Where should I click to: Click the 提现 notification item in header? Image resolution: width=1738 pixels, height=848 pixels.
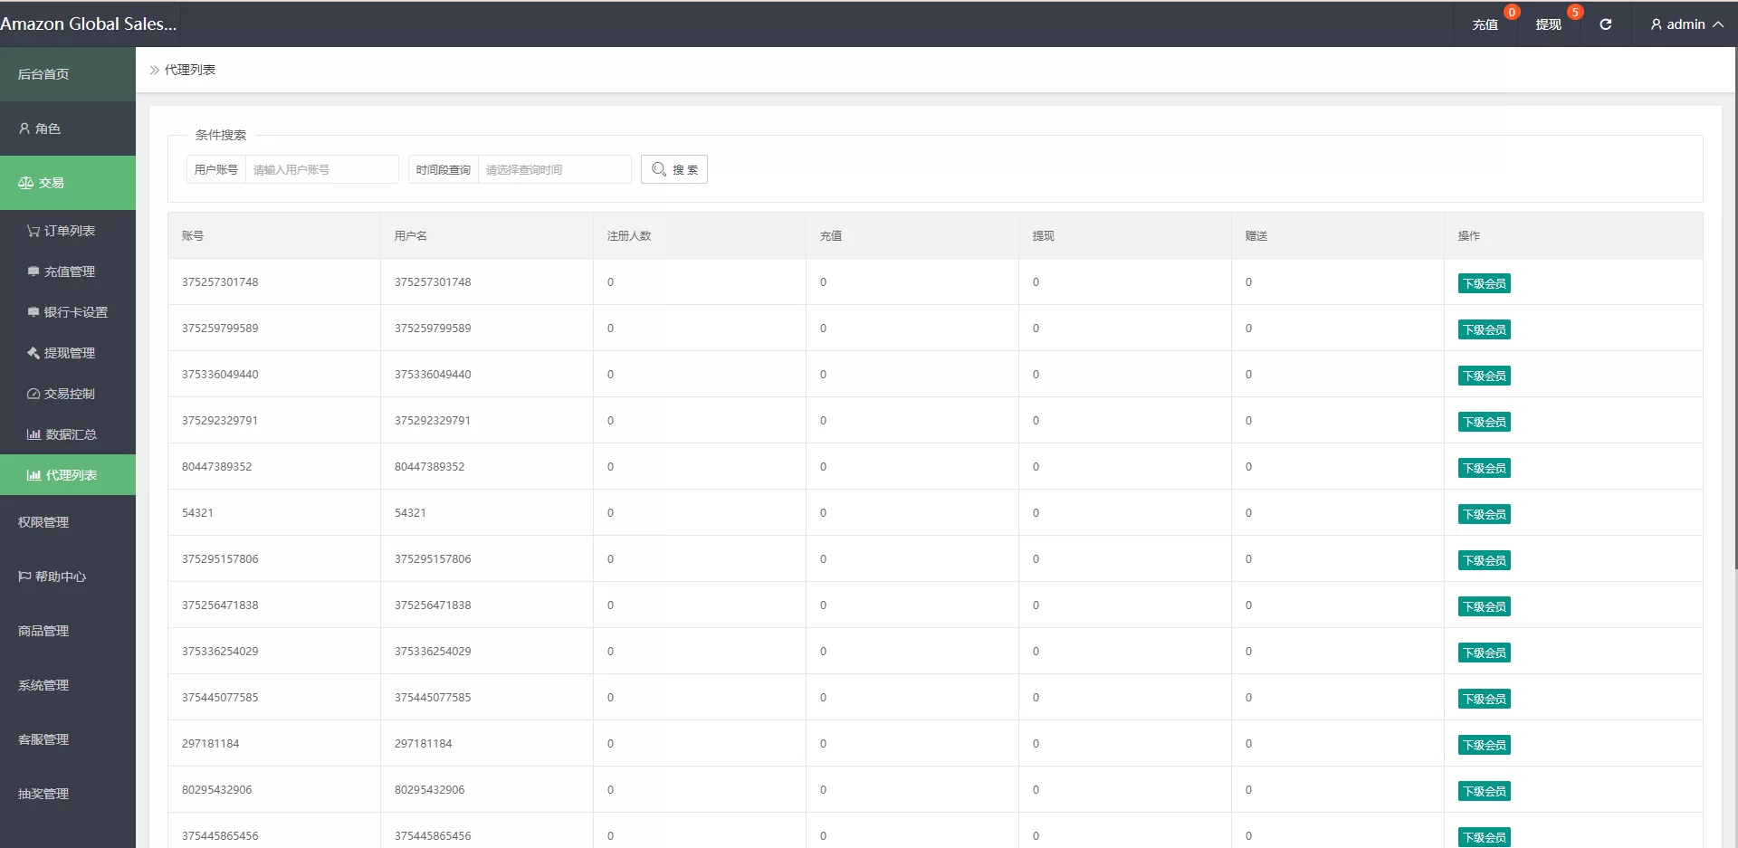click(1549, 24)
